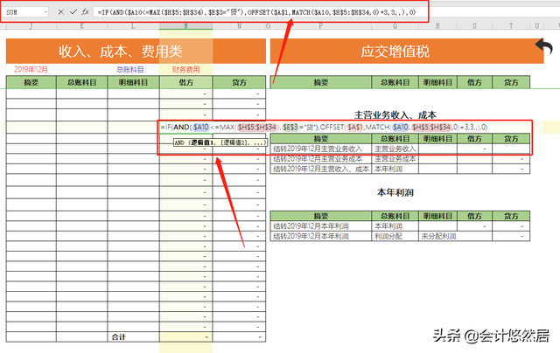This screenshot has height=353, width=560.
Task: Select the 贷方 total cell in 合计 row
Action: pos(239,336)
